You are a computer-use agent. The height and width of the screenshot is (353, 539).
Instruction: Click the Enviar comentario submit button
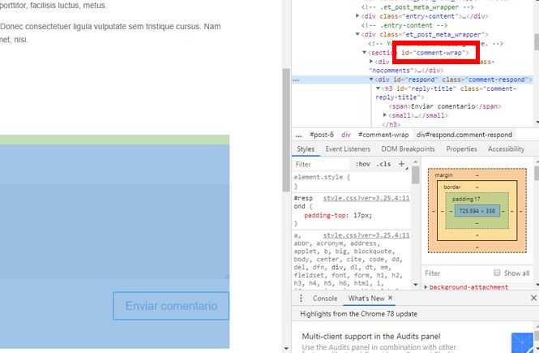pyautogui.click(x=171, y=306)
